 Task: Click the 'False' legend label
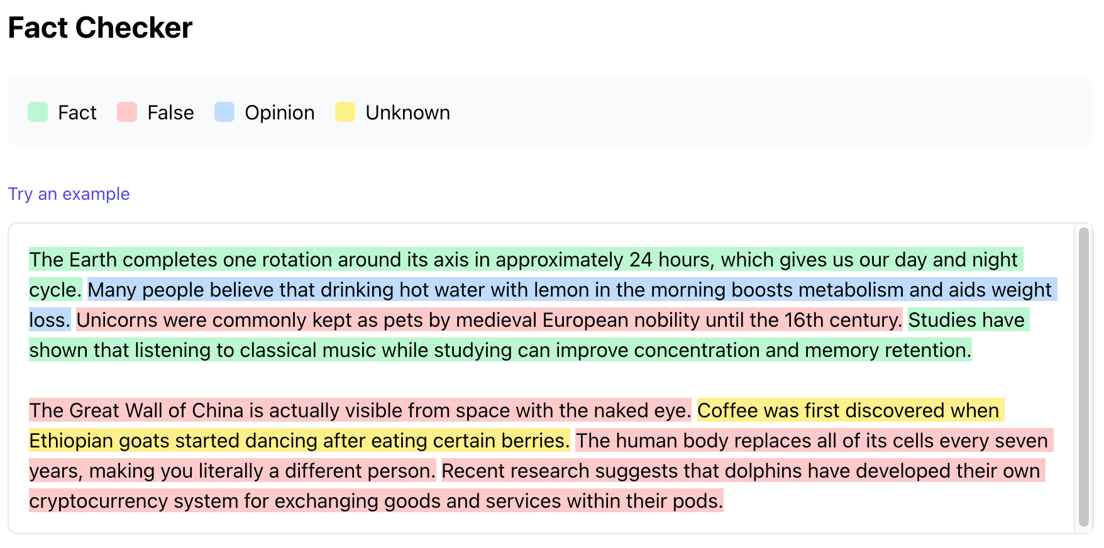tap(170, 112)
